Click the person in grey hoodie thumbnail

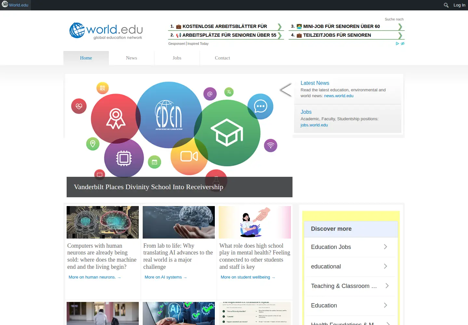pos(103,313)
